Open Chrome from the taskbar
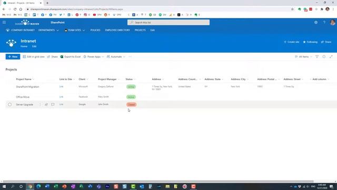Image resolution: width=337 pixels, height=190 pixels. (30, 186)
